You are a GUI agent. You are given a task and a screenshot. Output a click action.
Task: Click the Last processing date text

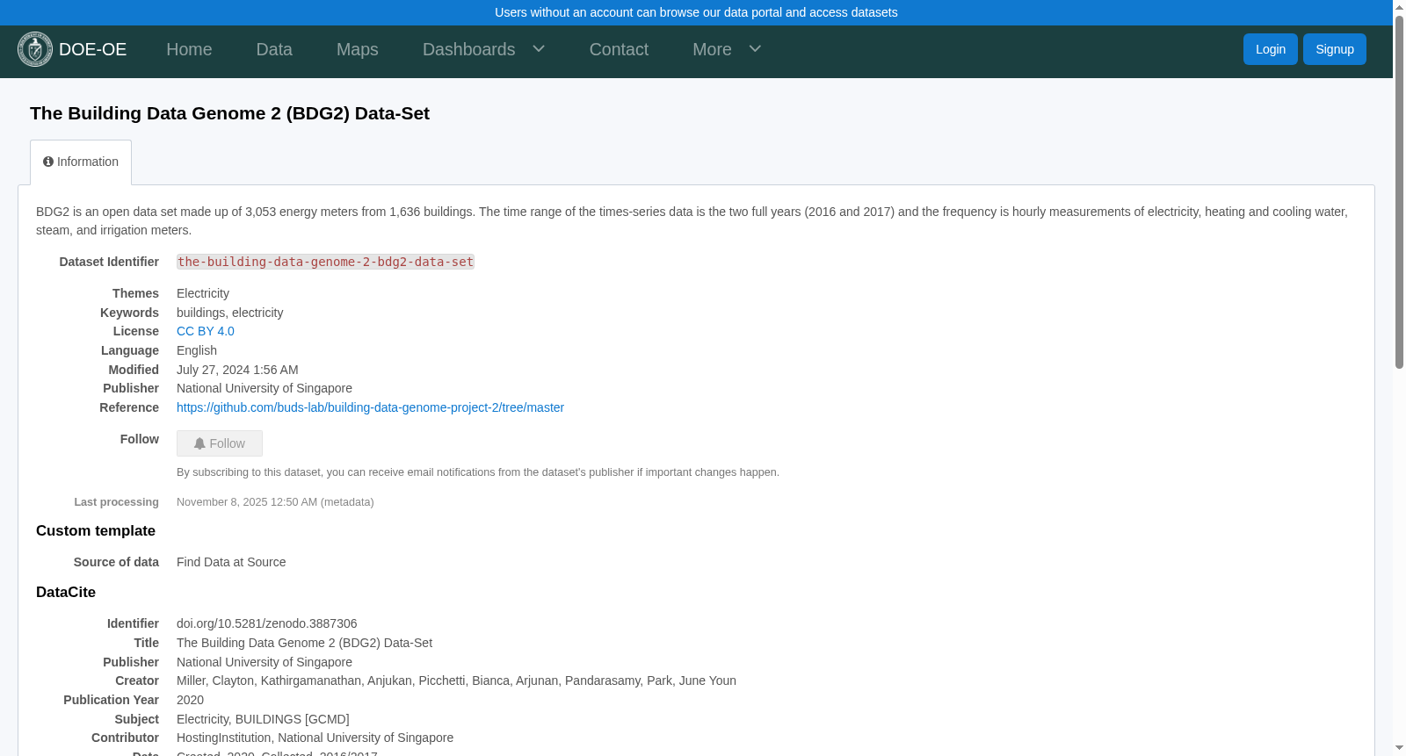[x=275, y=502]
